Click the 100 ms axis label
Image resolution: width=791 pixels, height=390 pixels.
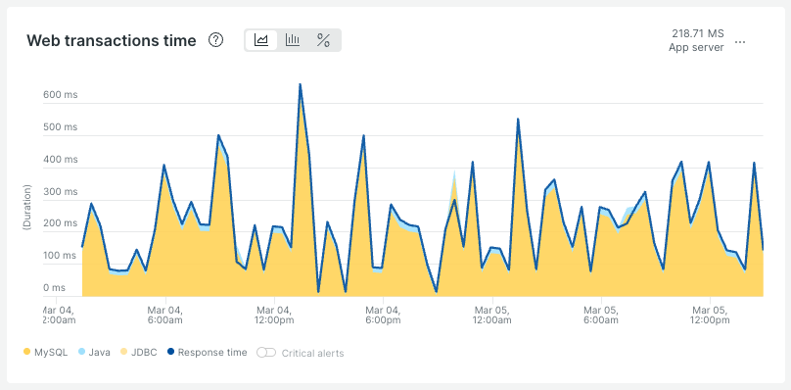pyautogui.click(x=60, y=256)
